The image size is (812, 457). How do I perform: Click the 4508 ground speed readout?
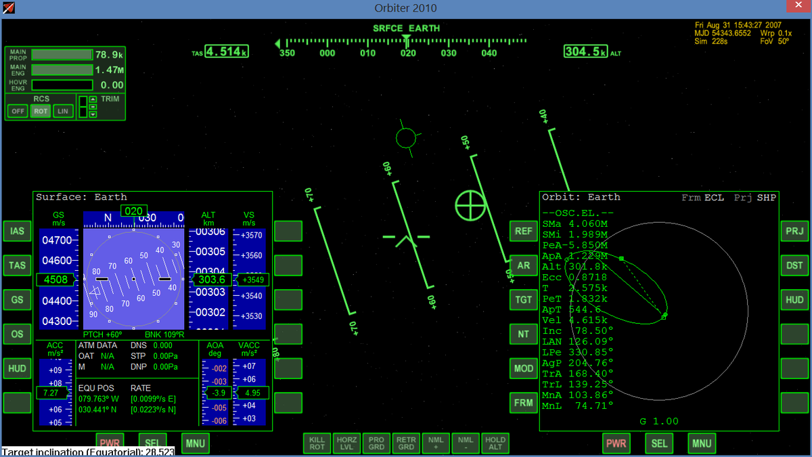pos(55,280)
